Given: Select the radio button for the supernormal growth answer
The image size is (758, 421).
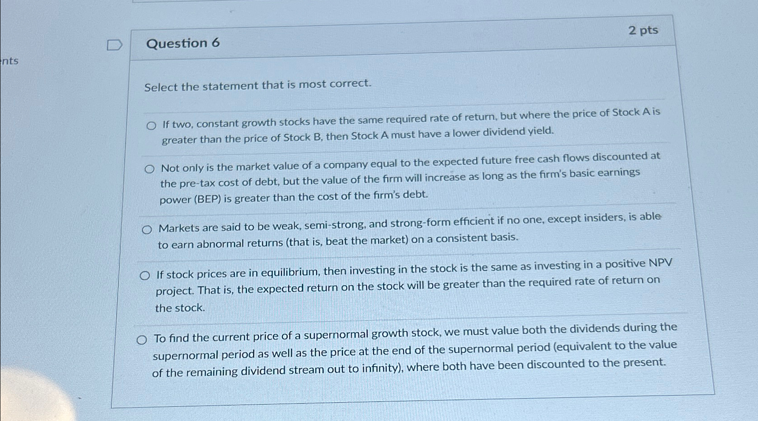Looking at the screenshot, I should coord(142,339).
